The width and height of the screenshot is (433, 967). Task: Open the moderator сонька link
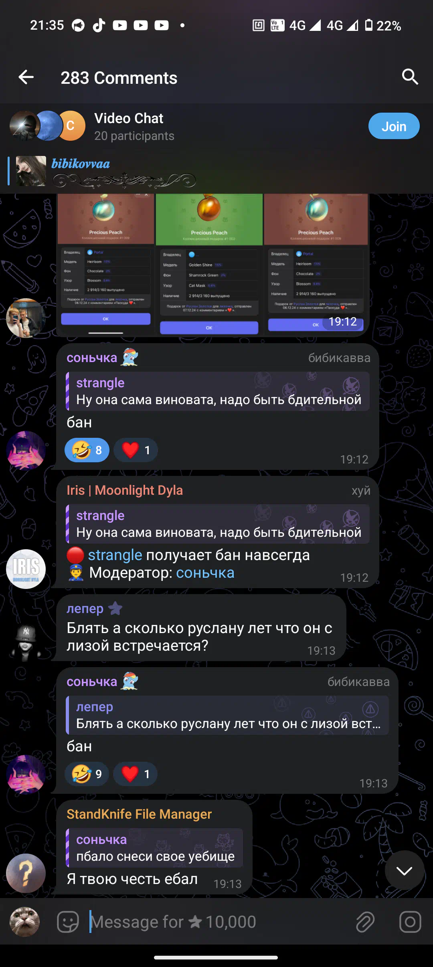205,573
